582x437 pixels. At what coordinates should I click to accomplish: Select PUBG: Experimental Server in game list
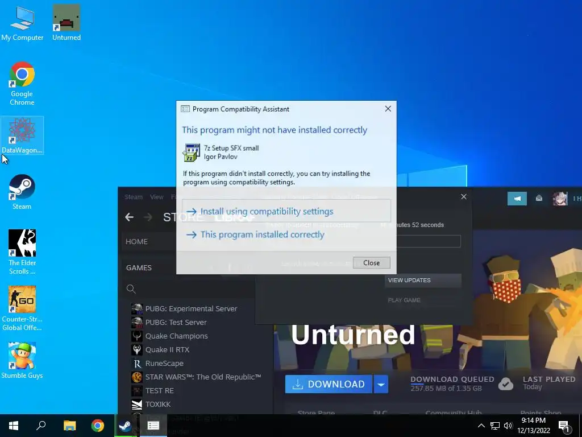click(x=191, y=308)
